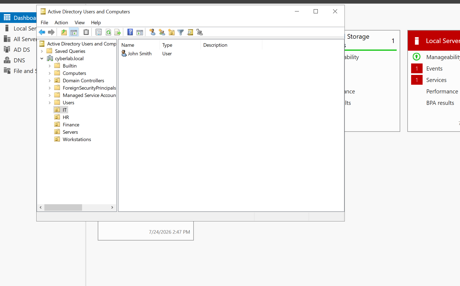Screen dimensions: 460x286
Task: Toggle Show/Hide Console Tree toolbar button
Action: (x=74, y=32)
